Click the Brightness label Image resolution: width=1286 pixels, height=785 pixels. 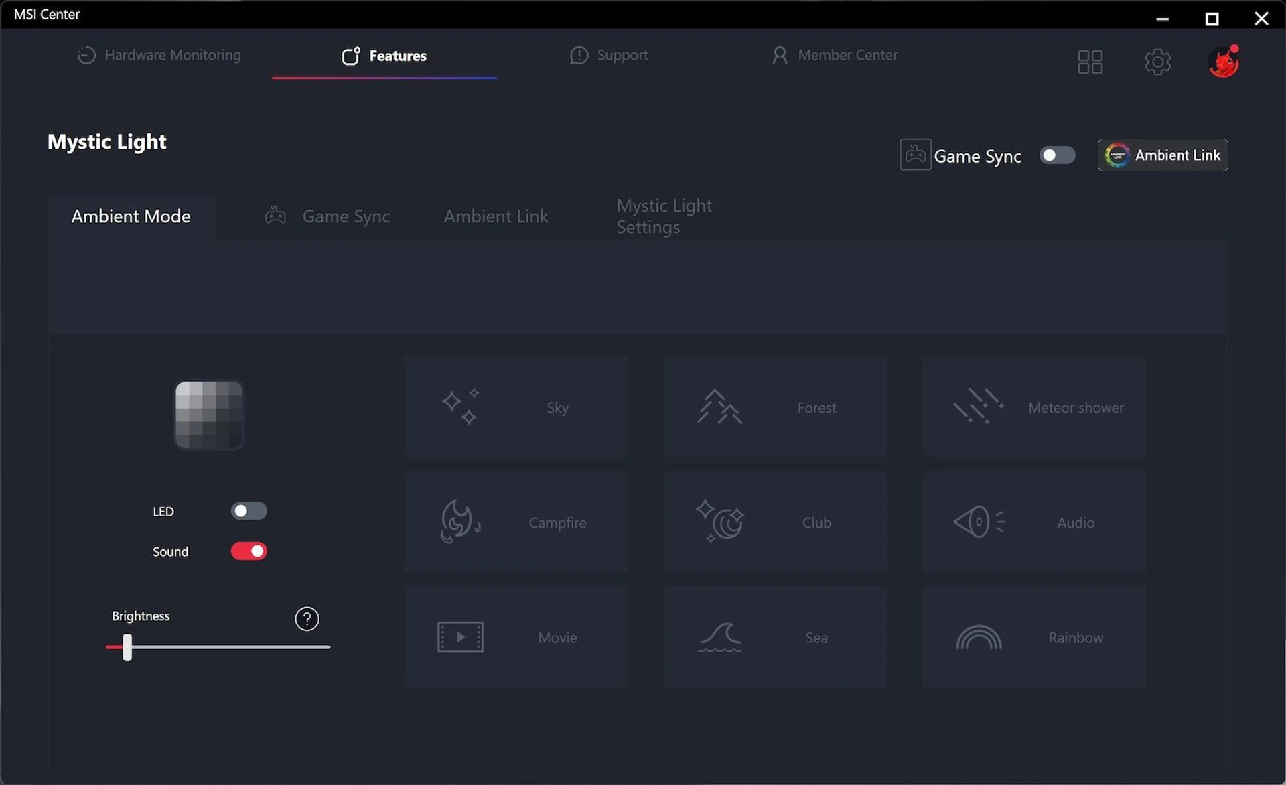(141, 616)
